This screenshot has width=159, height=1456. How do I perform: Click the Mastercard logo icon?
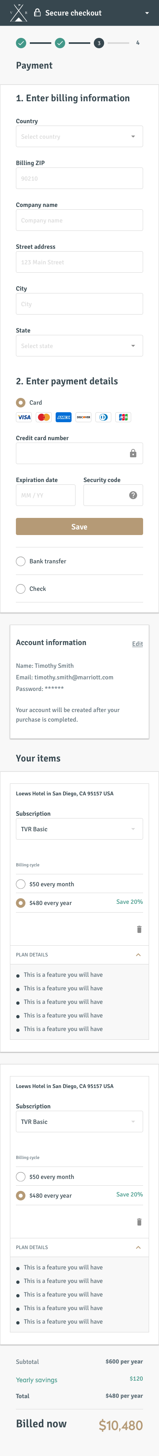coord(44,417)
